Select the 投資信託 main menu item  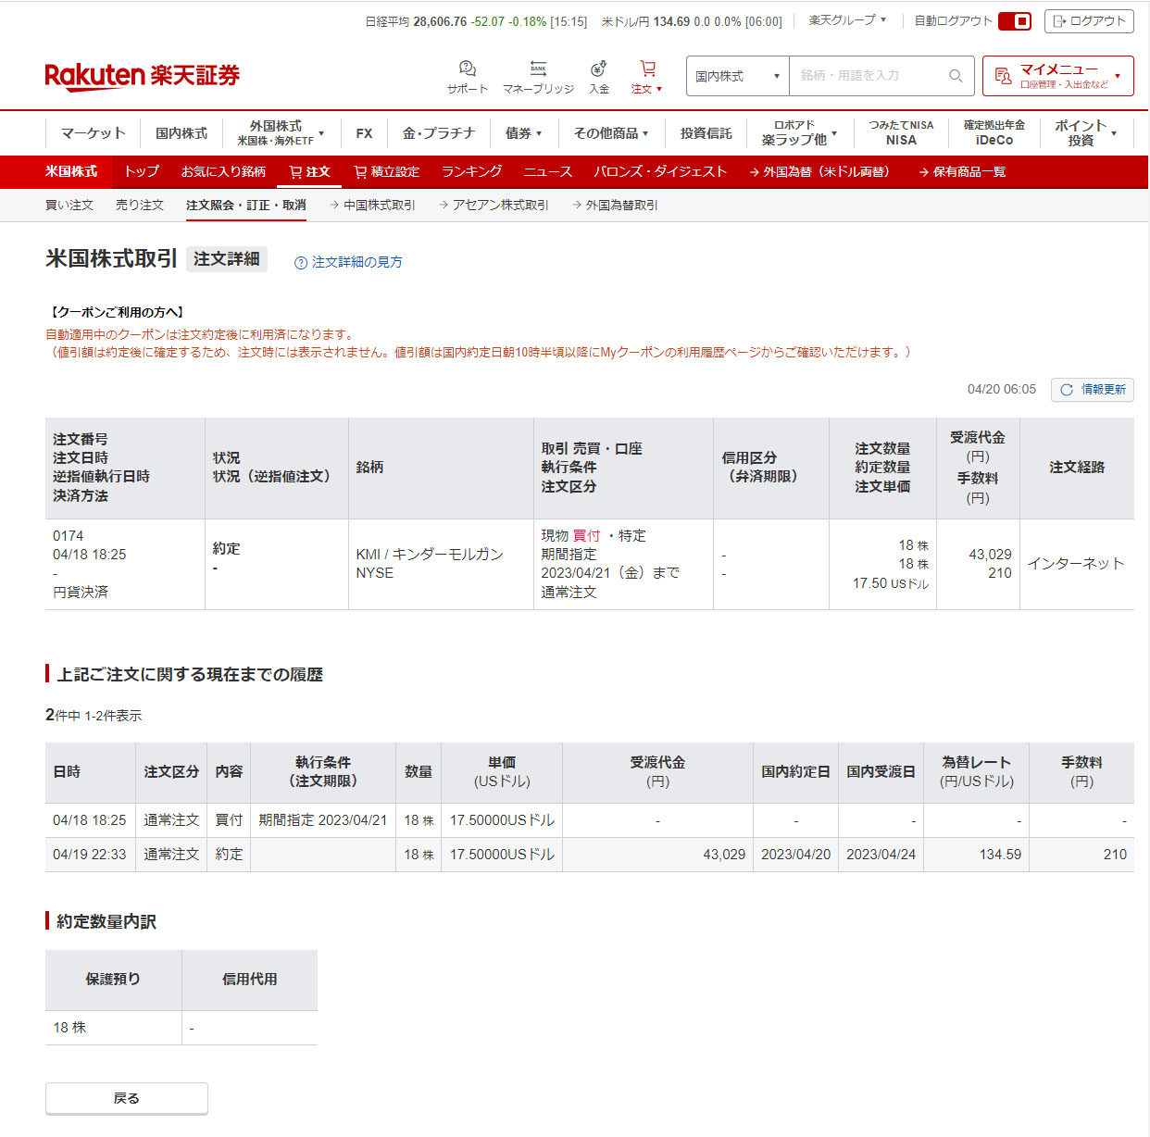click(706, 133)
